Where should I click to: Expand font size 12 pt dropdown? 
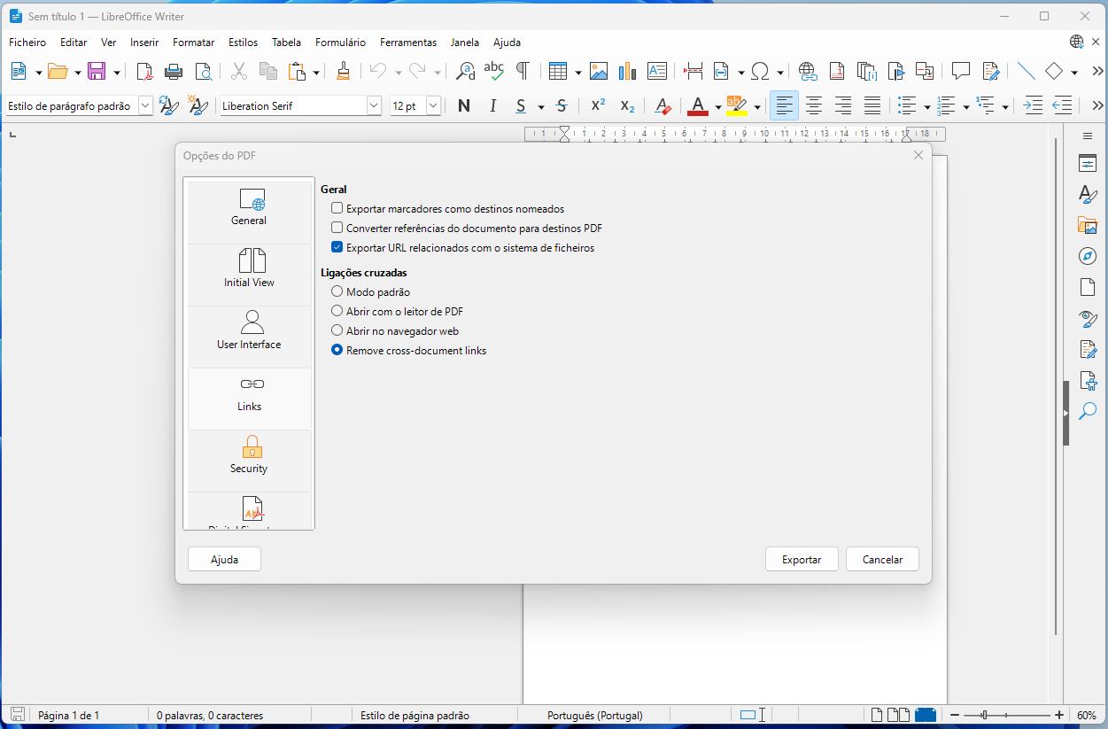point(433,105)
